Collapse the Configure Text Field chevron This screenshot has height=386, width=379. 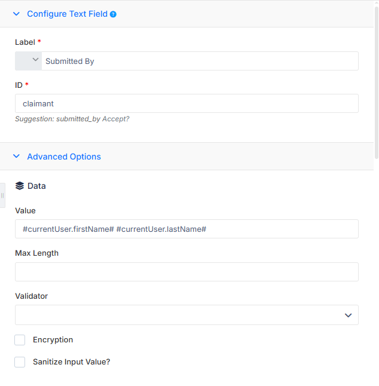point(16,14)
